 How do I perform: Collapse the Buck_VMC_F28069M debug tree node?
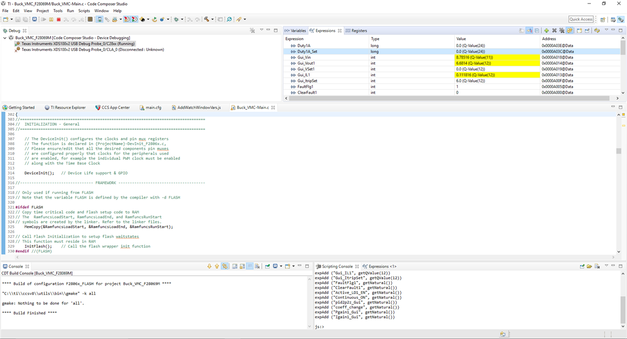click(x=5, y=38)
